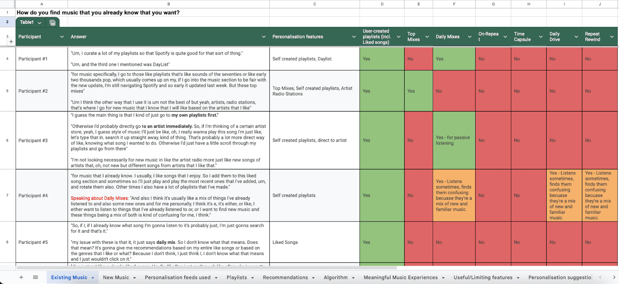Select the Existing Music sheet tab
619x284 pixels.
tap(69, 277)
